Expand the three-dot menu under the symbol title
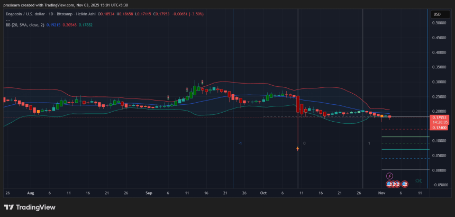The width and height of the screenshot is (455, 217). (x=8, y=20)
